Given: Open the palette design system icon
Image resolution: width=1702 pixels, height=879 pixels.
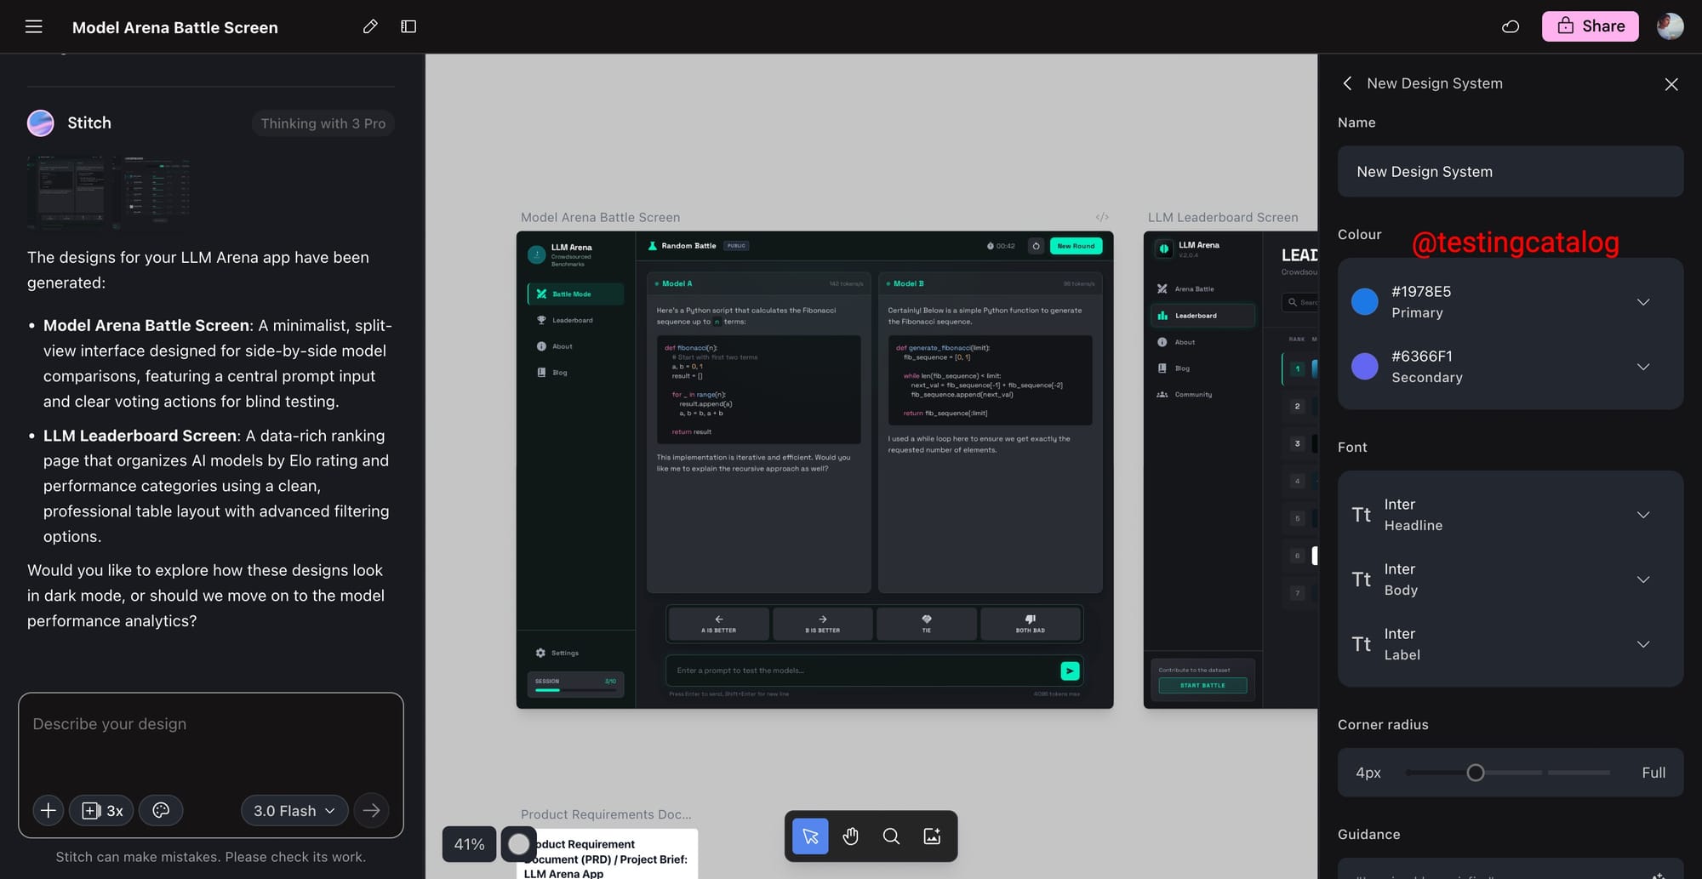Looking at the screenshot, I should pyautogui.click(x=161, y=811).
